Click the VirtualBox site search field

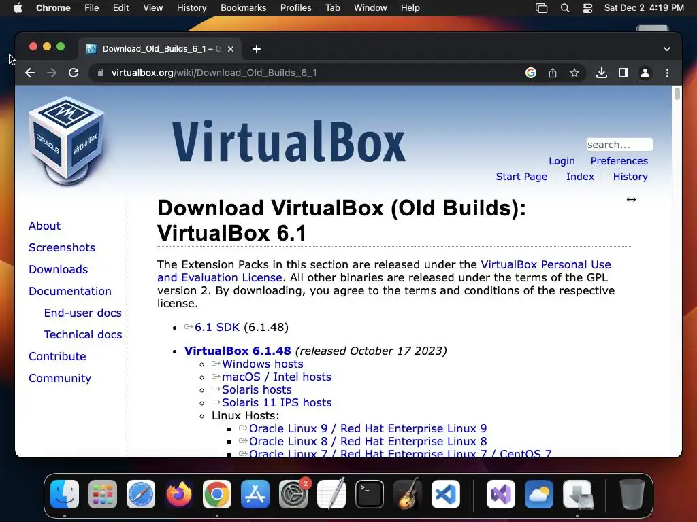coord(619,145)
